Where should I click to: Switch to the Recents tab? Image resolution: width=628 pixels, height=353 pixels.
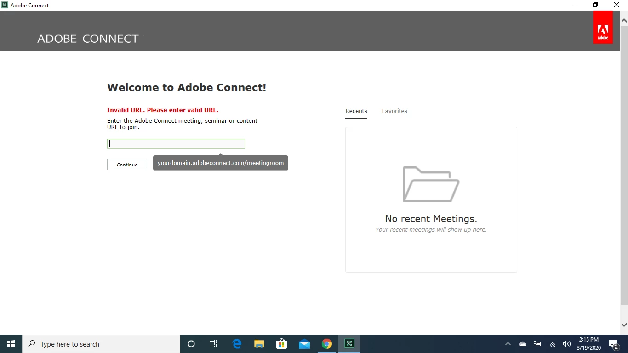[x=356, y=111]
